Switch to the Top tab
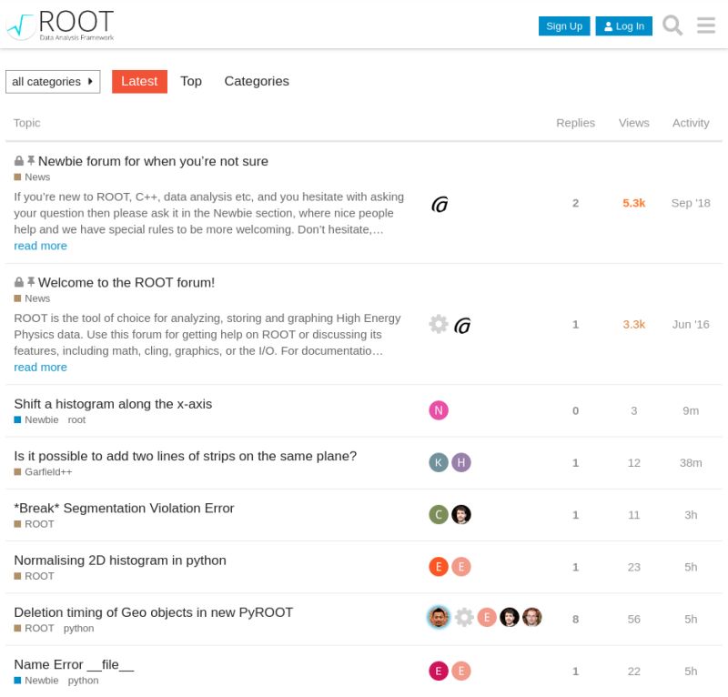 point(191,81)
